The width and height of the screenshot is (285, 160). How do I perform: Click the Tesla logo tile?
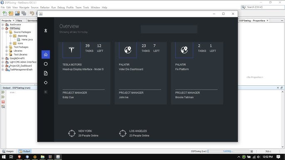[71, 50]
